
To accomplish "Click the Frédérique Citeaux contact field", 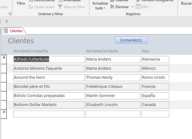I will pyautogui.click(x=113, y=87).
